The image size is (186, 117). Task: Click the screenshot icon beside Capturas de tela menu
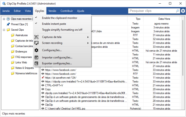pyautogui.click(x=37, y=37)
